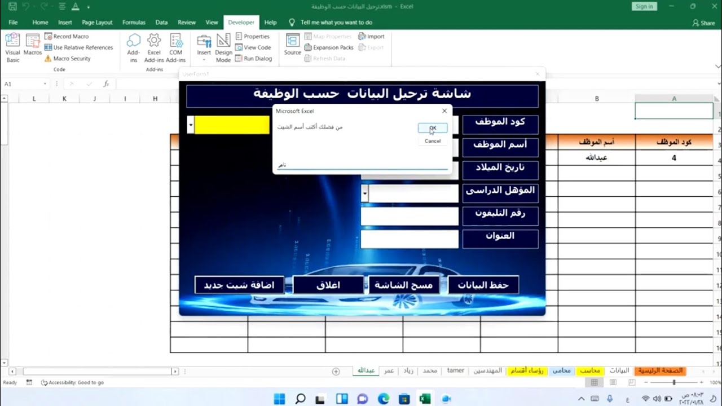The height and width of the screenshot is (406, 722).
Task: Switch to Page Layout view in status bar
Action: point(613,382)
